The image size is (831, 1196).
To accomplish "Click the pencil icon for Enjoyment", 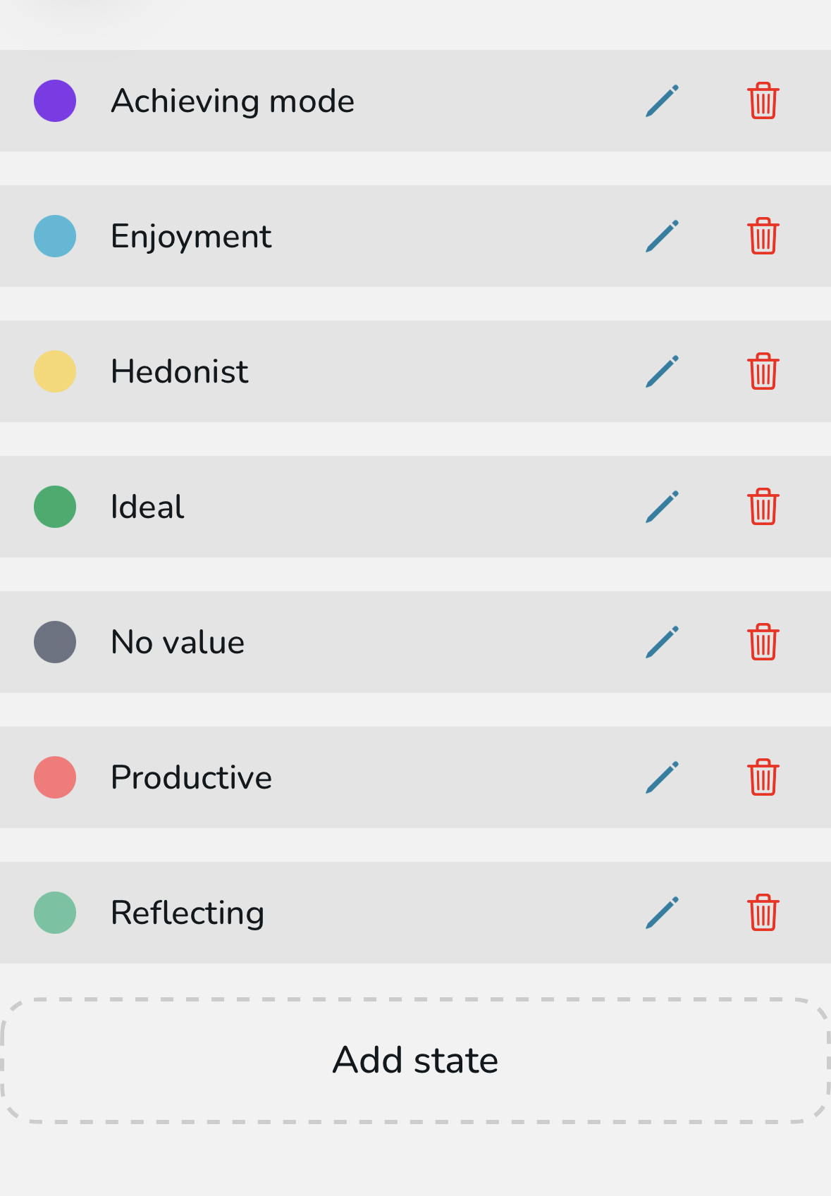I will pos(662,236).
